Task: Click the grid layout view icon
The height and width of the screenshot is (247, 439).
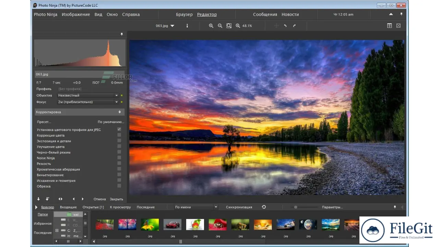Action: [x=390, y=26]
